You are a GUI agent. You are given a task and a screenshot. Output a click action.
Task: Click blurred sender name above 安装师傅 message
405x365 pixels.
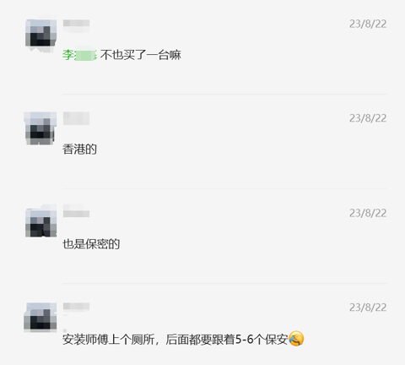pos(76,306)
